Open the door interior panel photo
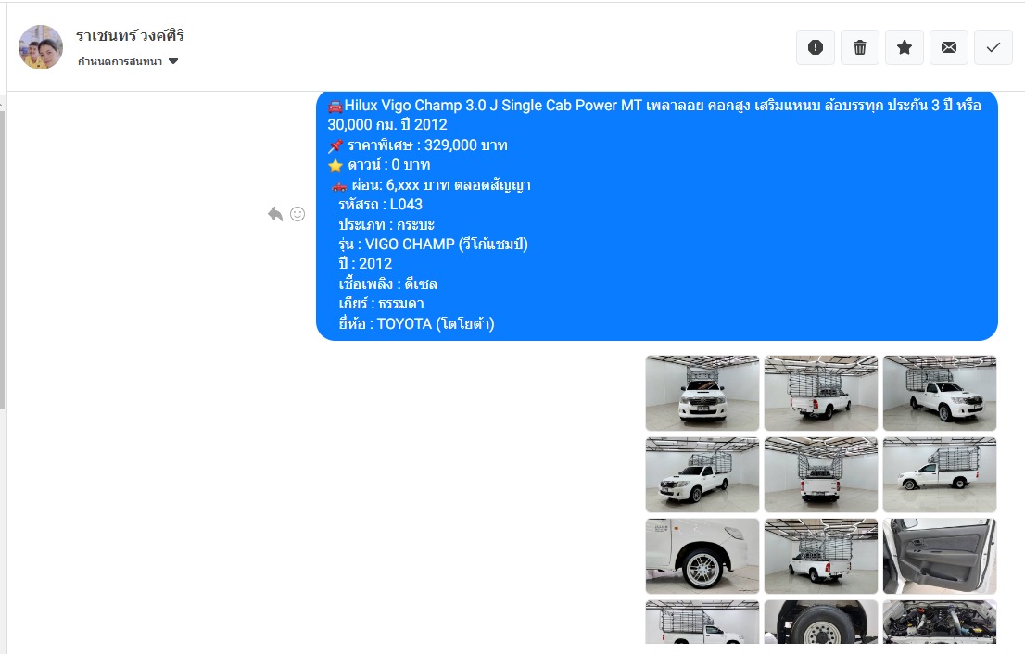This screenshot has height=654, width=1025. click(x=940, y=557)
